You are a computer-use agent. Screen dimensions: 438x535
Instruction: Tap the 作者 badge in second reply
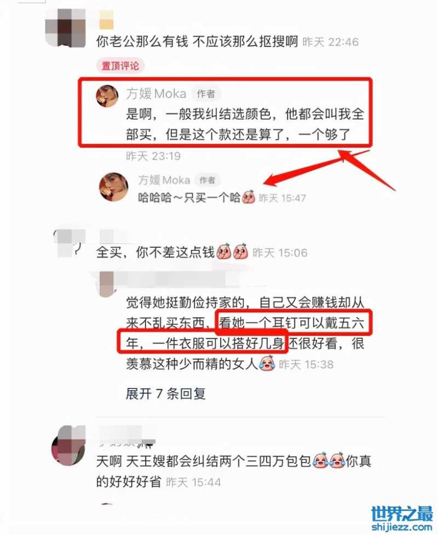[207, 180]
